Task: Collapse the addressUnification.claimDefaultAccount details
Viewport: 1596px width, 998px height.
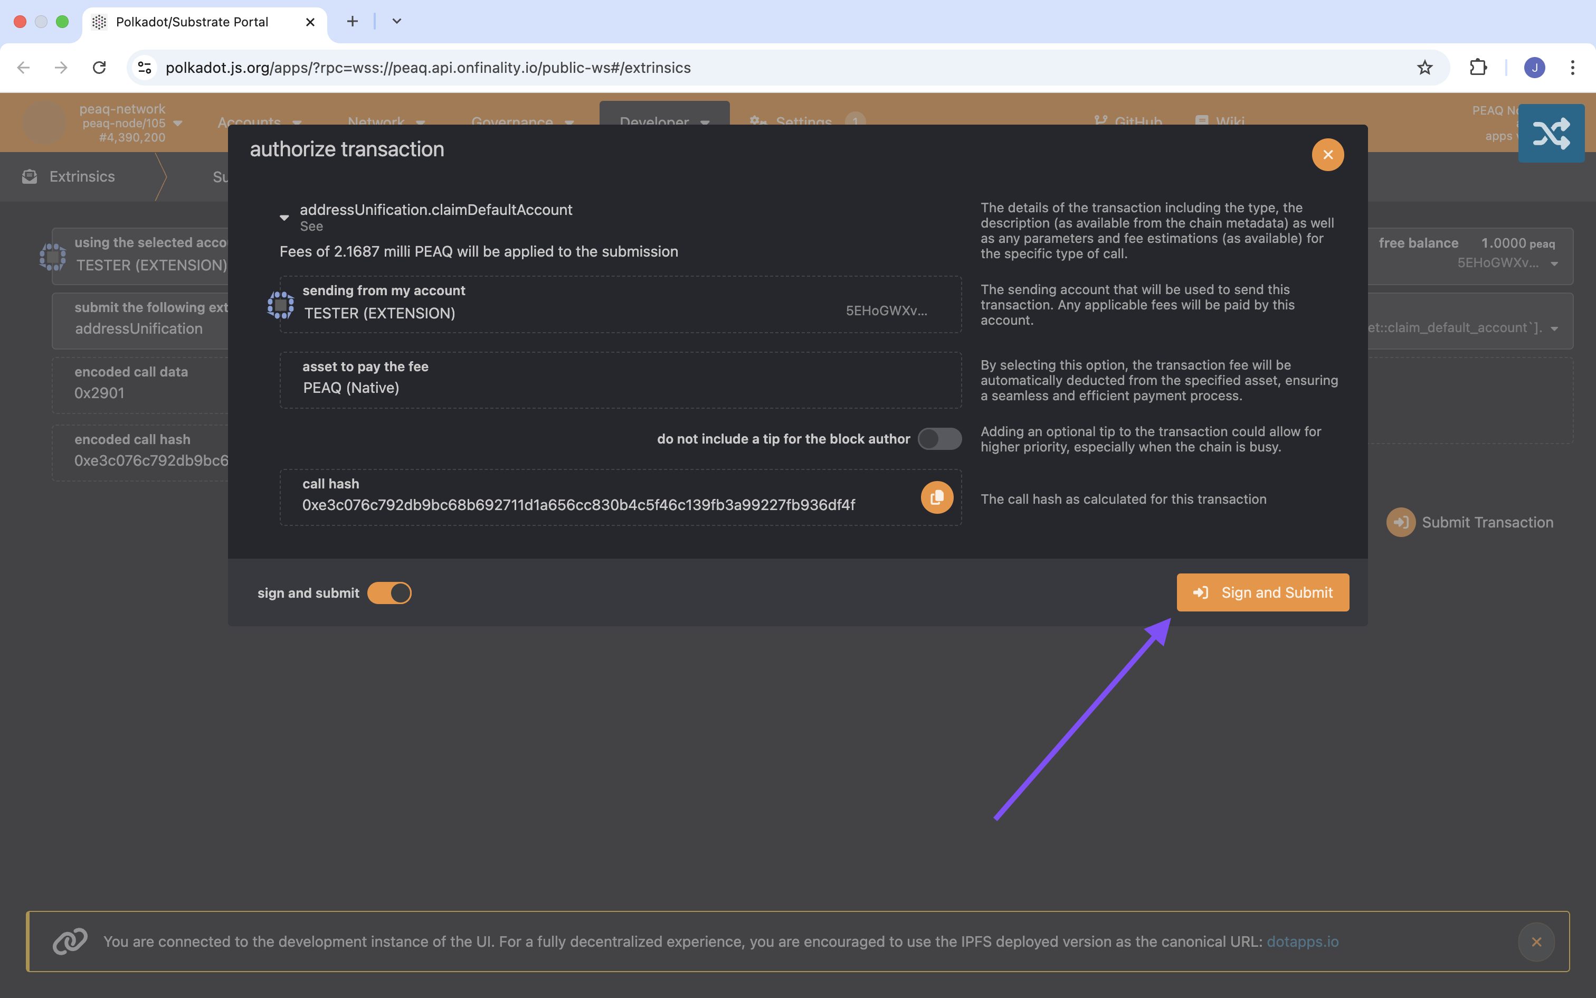Action: pos(284,217)
